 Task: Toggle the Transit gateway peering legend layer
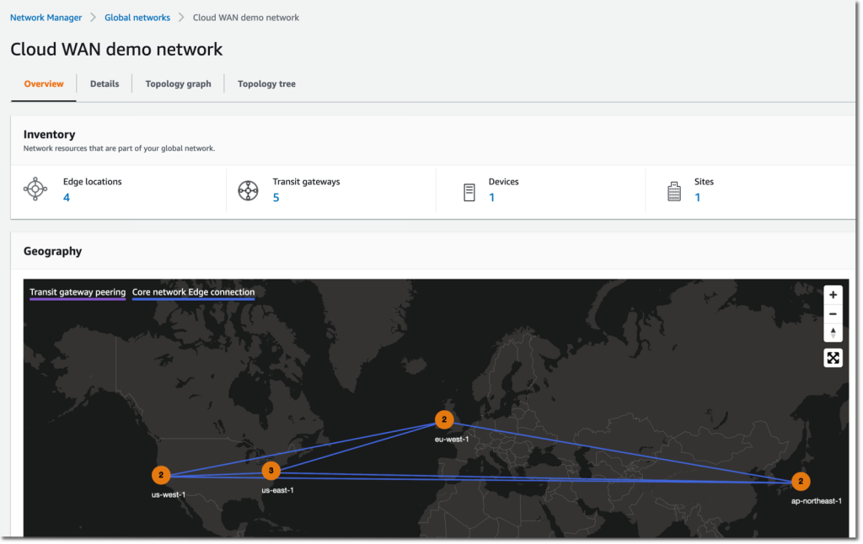coord(77,292)
